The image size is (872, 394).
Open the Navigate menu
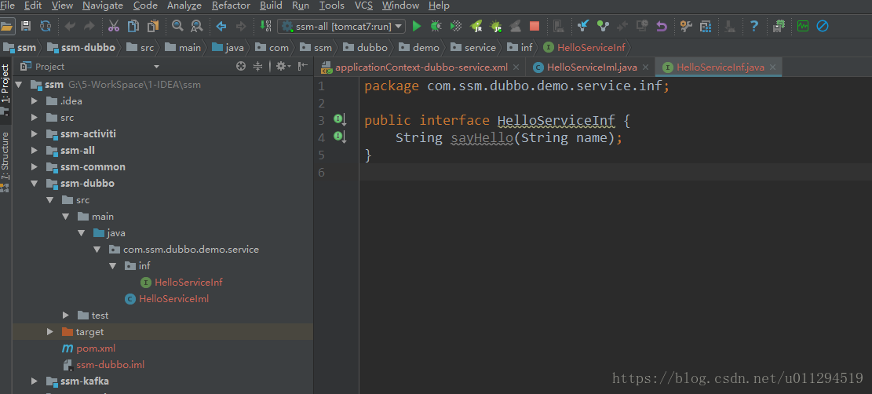pyautogui.click(x=103, y=5)
